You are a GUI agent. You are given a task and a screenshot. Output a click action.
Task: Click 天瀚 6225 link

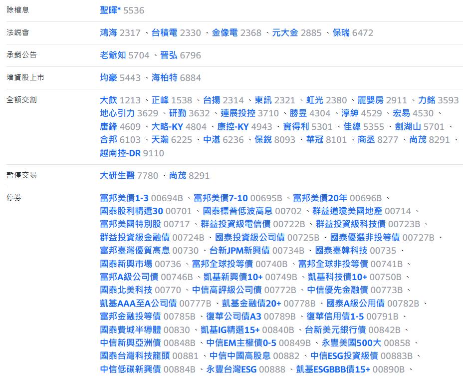click(x=172, y=139)
